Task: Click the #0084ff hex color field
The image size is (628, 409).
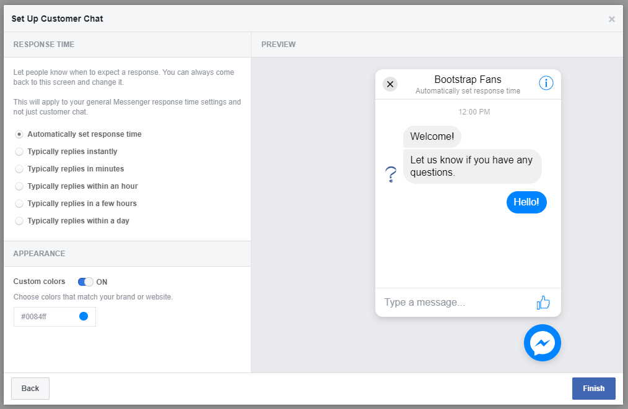Action: click(x=55, y=317)
